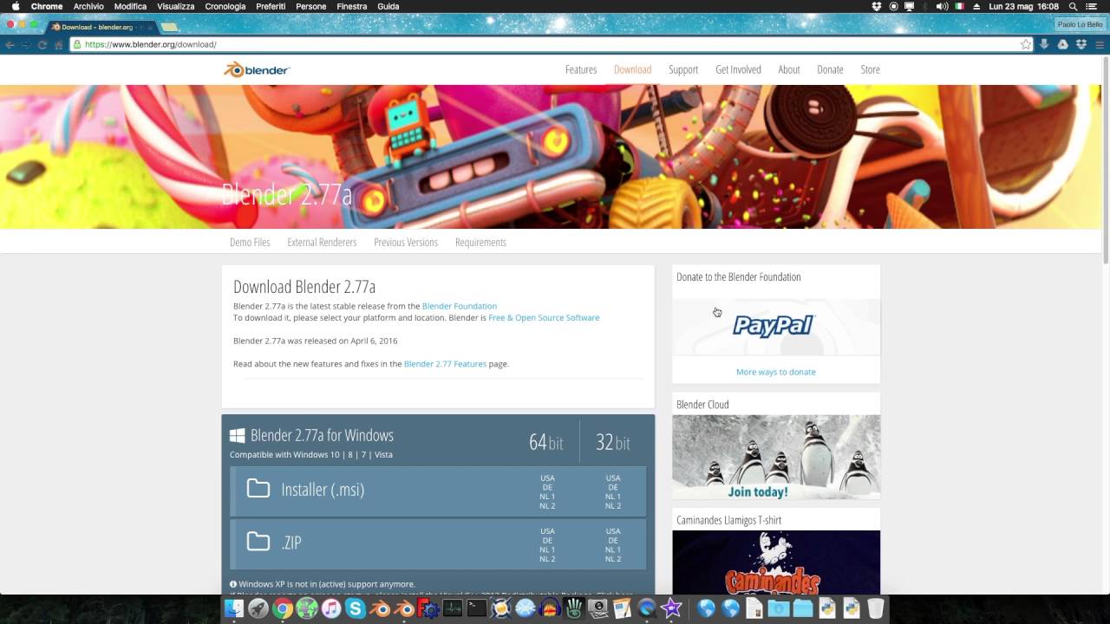
Task: Open the Blender 2.77 Features link
Action: click(445, 364)
